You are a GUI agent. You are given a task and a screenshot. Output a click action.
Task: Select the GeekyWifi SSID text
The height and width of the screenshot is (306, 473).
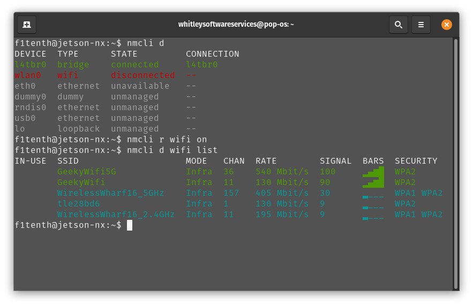tap(81, 182)
